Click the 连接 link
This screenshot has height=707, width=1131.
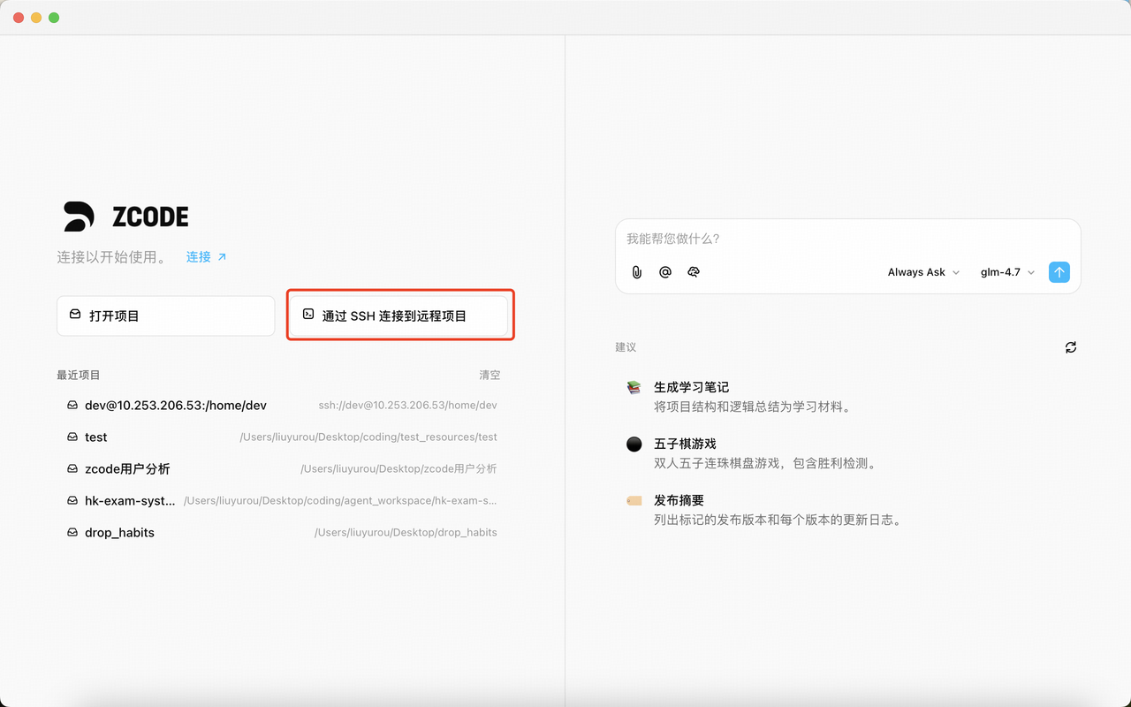[x=200, y=256]
